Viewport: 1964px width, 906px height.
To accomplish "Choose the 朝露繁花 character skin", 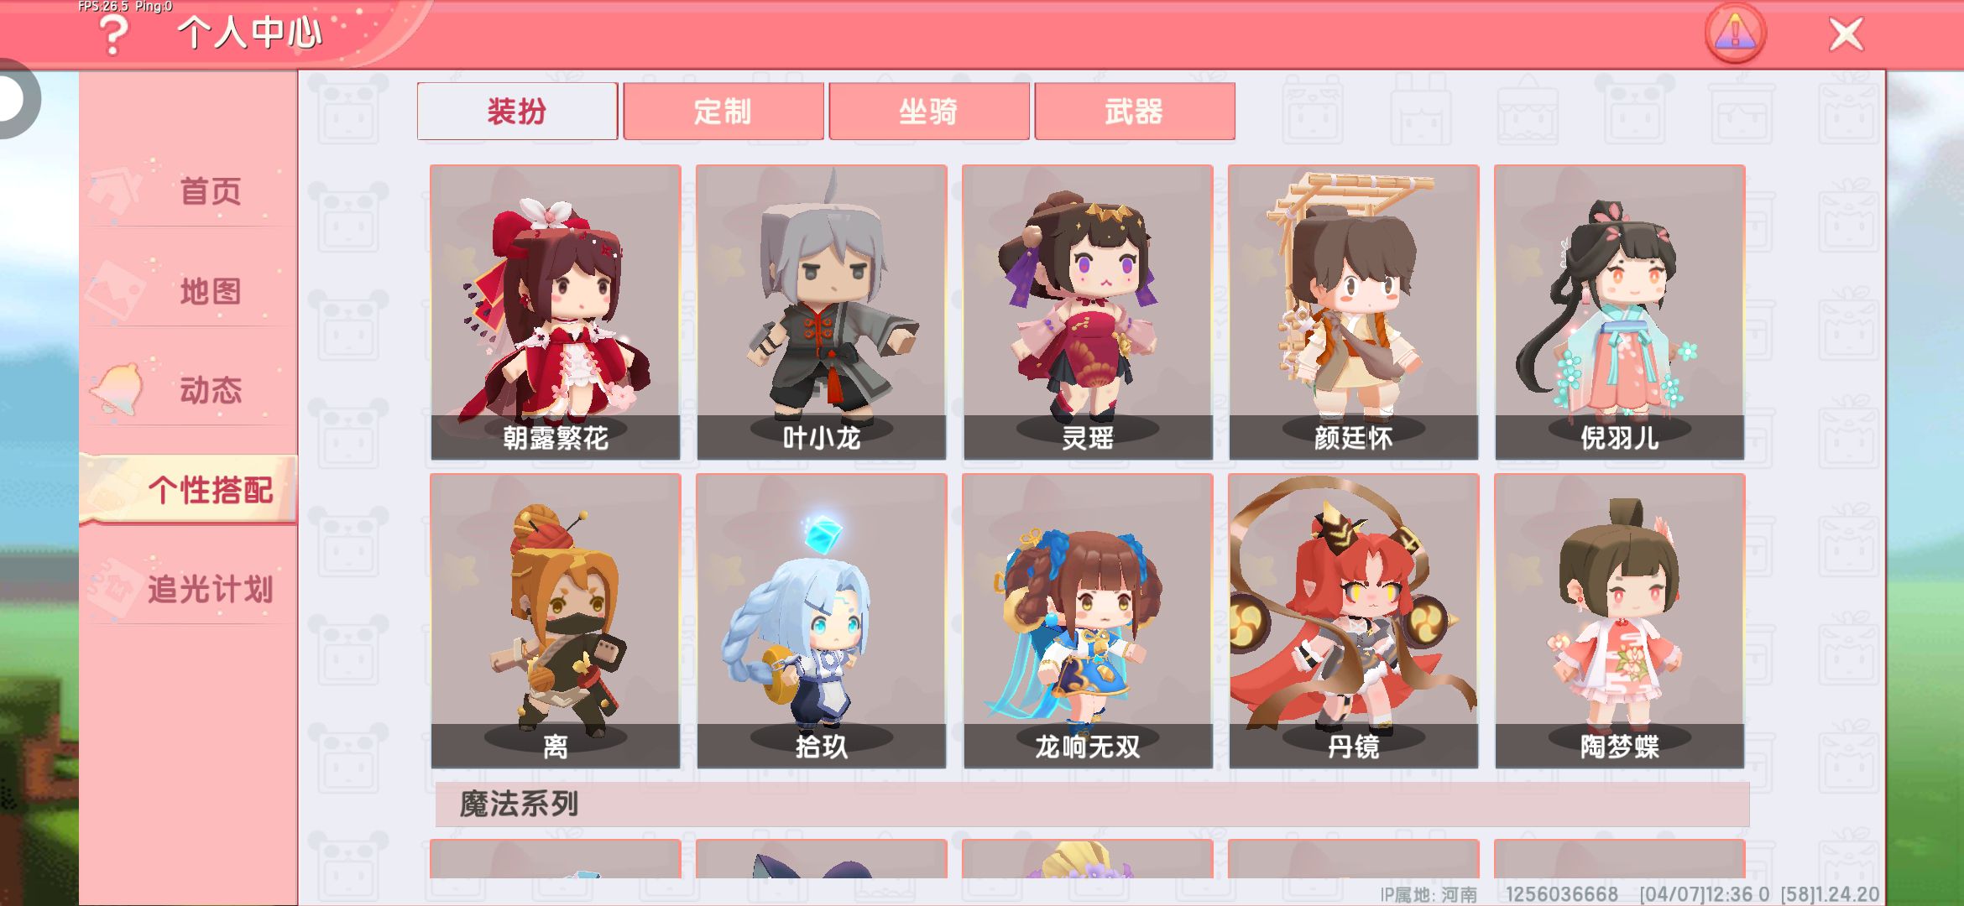I will (x=556, y=312).
